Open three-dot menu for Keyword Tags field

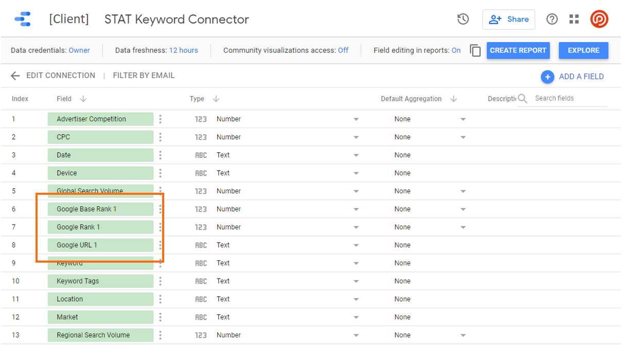[x=161, y=281]
